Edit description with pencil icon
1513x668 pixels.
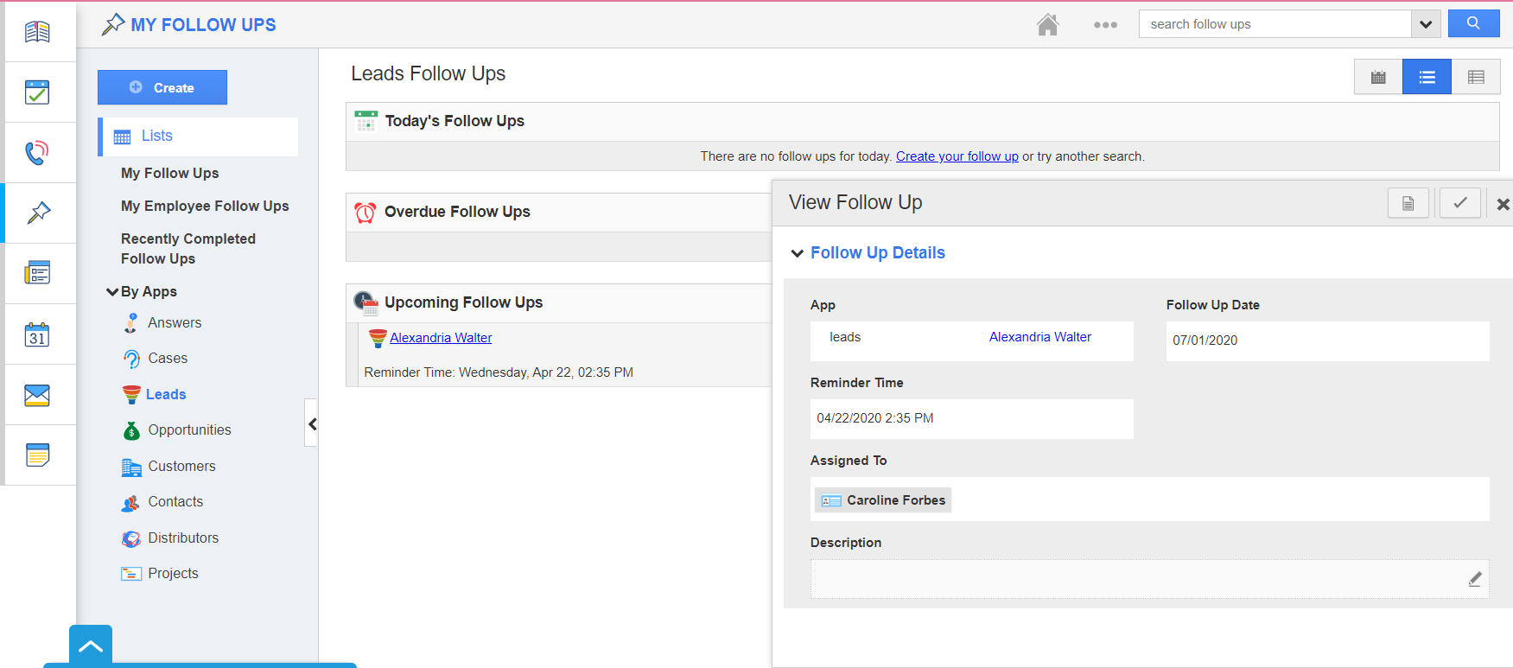[1475, 579]
